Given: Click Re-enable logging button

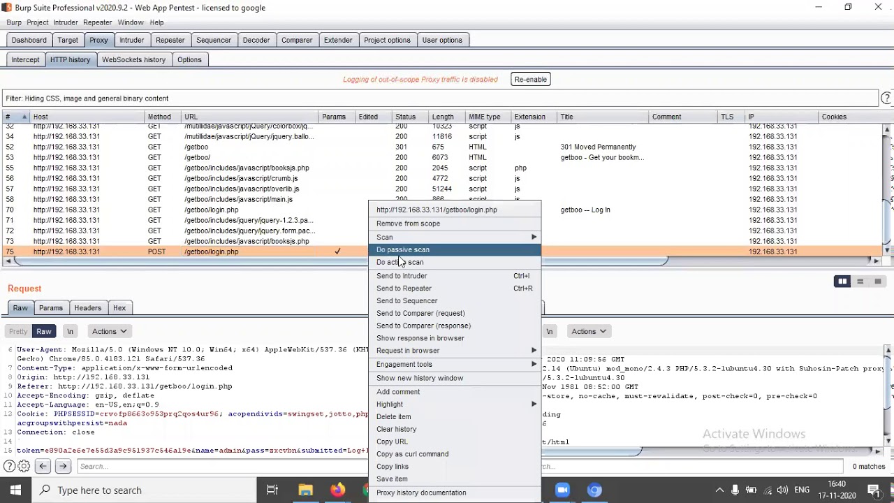Looking at the screenshot, I should 531,79.
